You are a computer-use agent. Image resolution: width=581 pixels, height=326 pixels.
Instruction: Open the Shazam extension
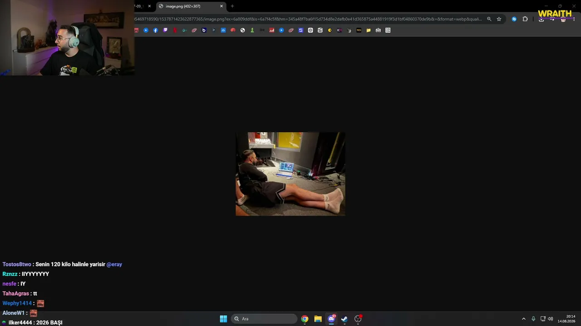(x=514, y=19)
